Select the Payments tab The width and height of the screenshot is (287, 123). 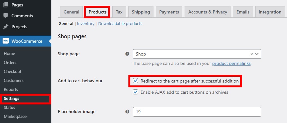(x=169, y=12)
